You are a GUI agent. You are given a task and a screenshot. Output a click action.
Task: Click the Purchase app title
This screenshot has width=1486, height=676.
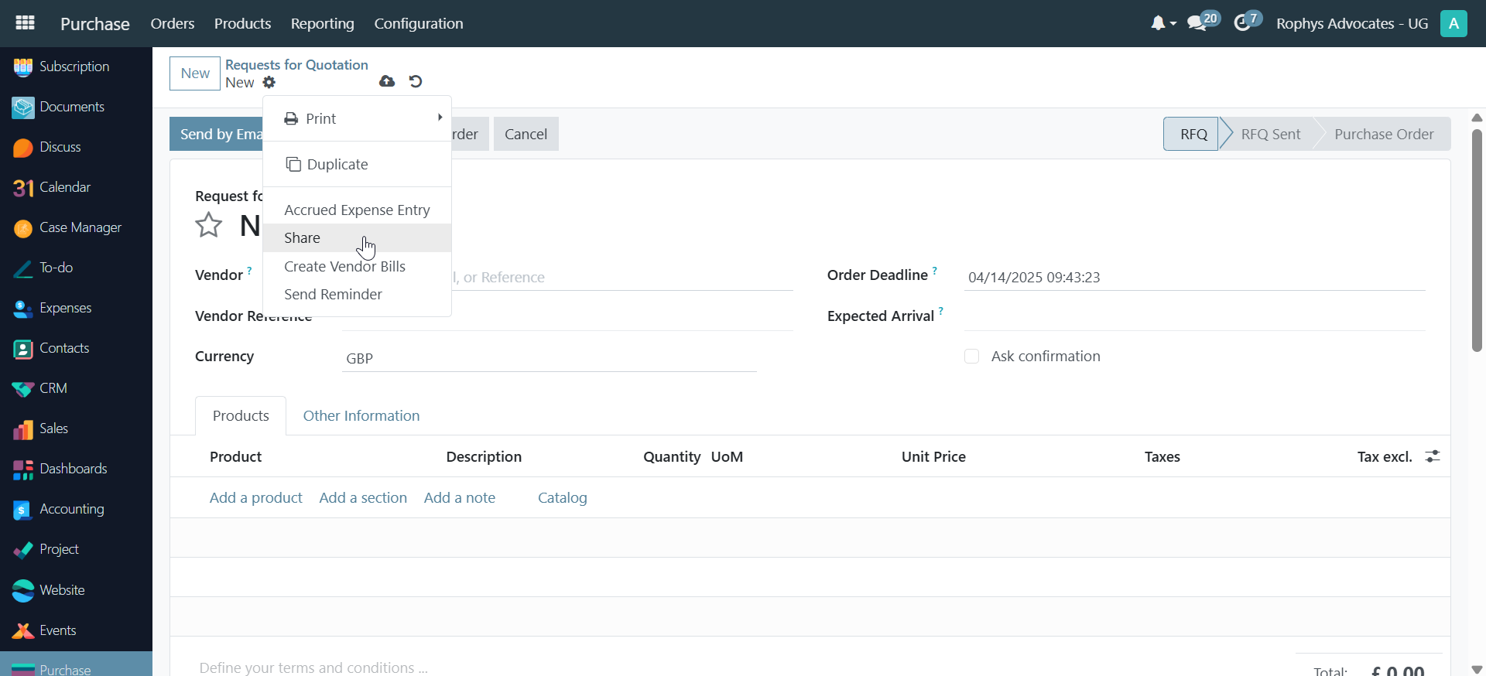coord(95,24)
